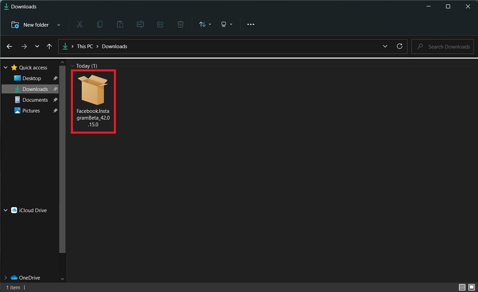Click the Delete trash can icon

(180, 24)
